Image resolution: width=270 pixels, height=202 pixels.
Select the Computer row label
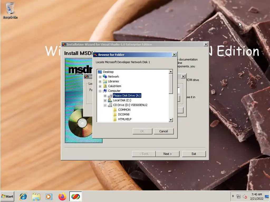click(114, 91)
